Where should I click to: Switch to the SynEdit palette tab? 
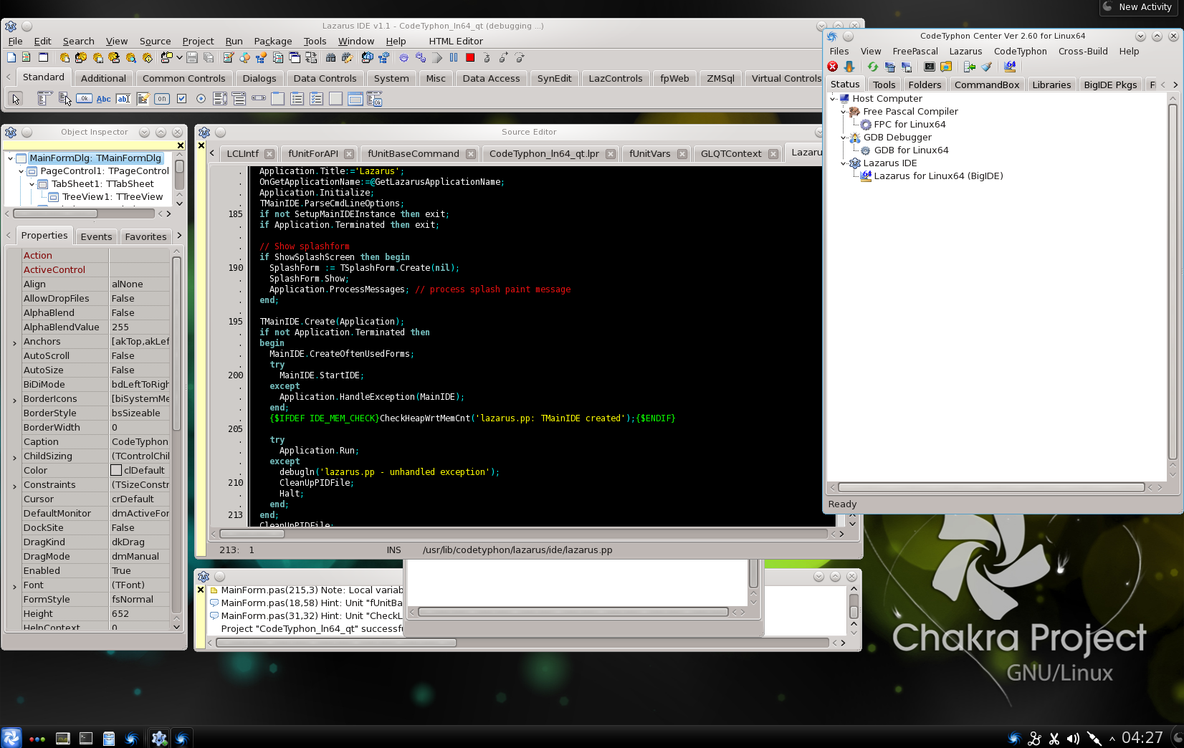click(555, 78)
